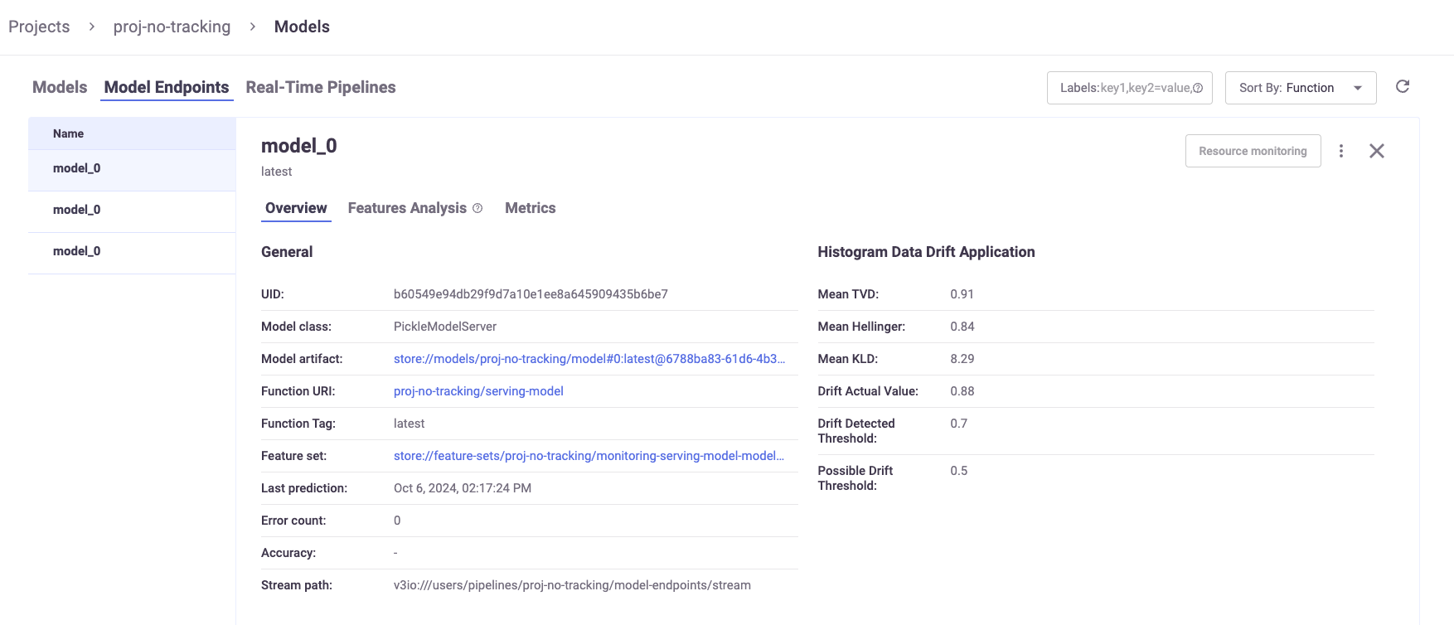
Task: Click the Labels filter help icon
Action: 1198,88
